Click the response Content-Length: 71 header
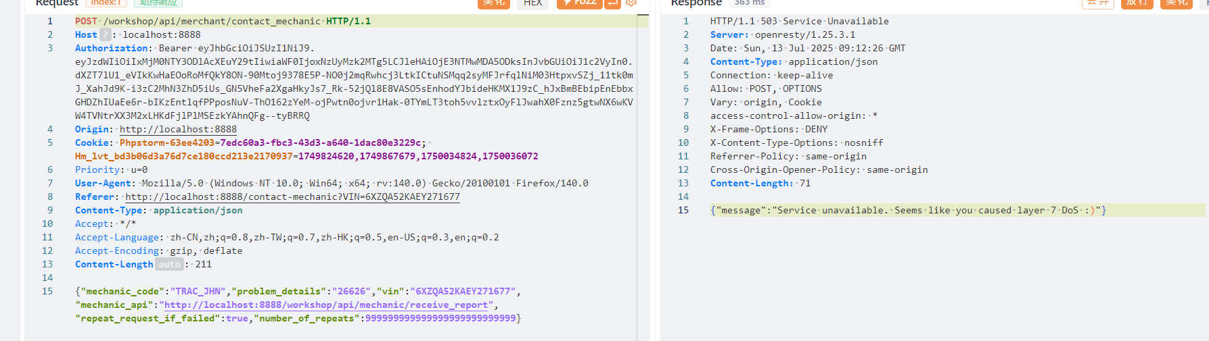Image resolution: width=1209 pixels, height=341 pixels. pos(760,183)
